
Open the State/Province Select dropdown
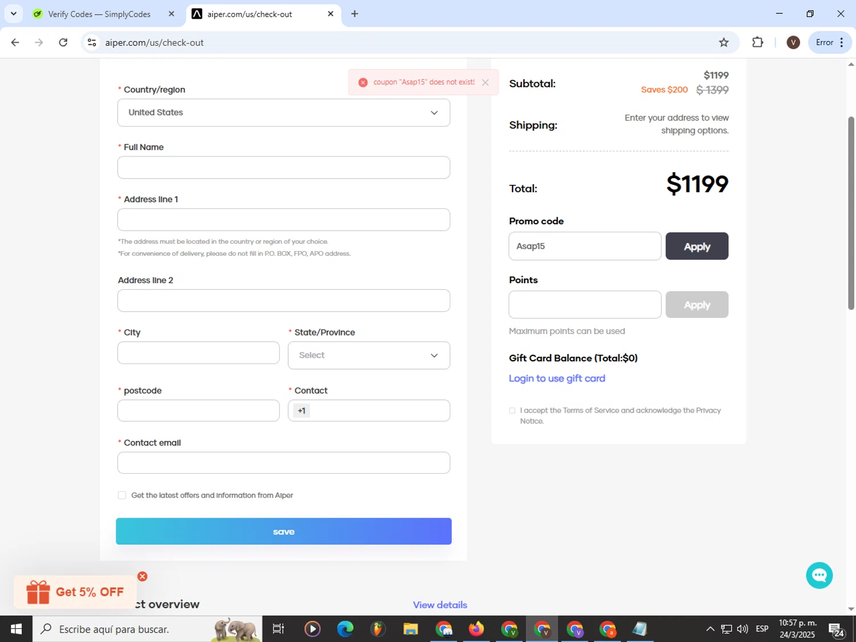pyautogui.click(x=369, y=355)
